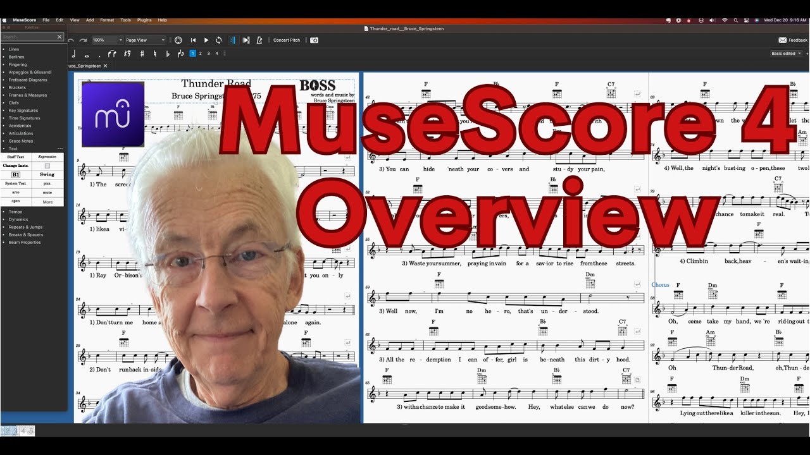Select System Text palette element
The width and height of the screenshot is (810, 455).
[16, 183]
